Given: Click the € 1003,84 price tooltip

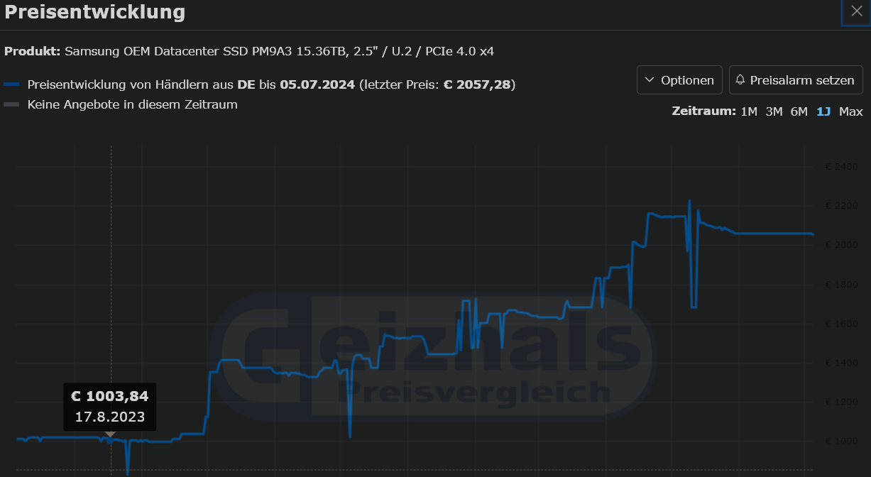Looking at the screenshot, I should (109, 407).
